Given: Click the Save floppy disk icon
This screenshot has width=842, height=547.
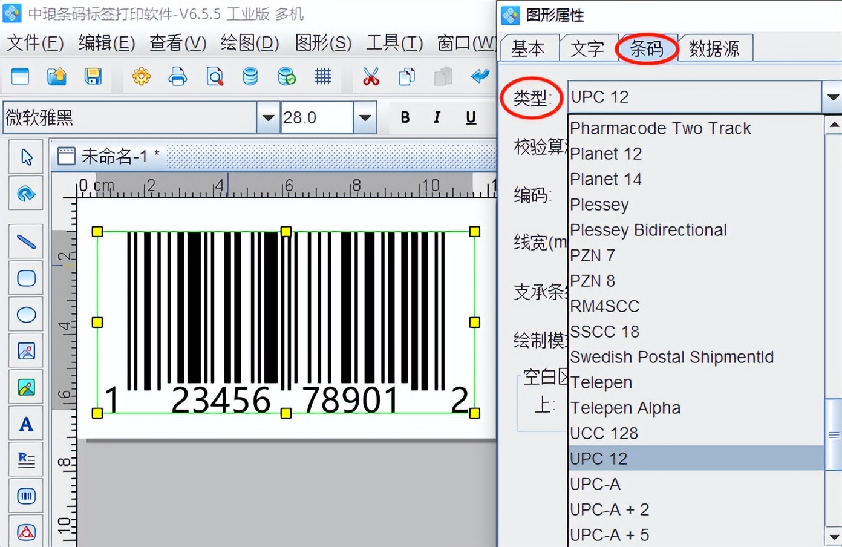Looking at the screenshot, I should pyautogui.click(x=93, y=76).
